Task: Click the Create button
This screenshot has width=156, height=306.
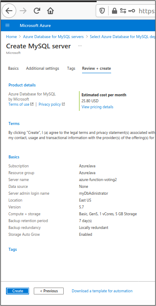Action: [18, 291]
